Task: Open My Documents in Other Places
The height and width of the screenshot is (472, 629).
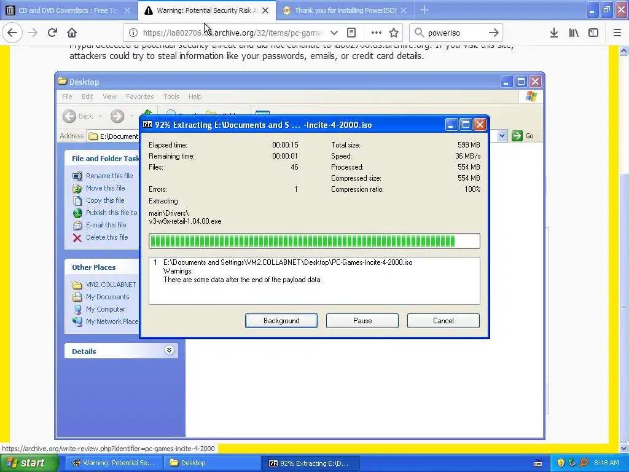Action: coord(101,297)
